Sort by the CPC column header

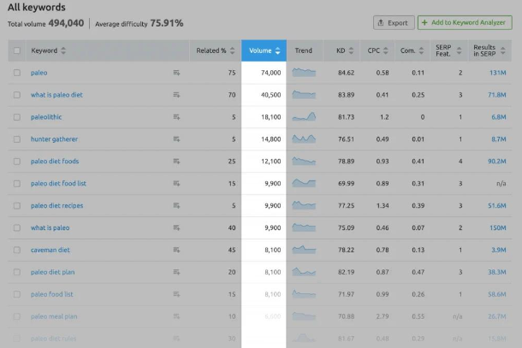coord(377,51)
